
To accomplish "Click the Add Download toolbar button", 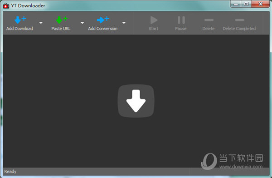I will pos(19,24).
